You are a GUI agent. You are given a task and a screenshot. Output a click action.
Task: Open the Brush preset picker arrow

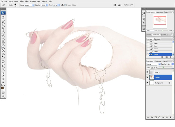[18, 5]
